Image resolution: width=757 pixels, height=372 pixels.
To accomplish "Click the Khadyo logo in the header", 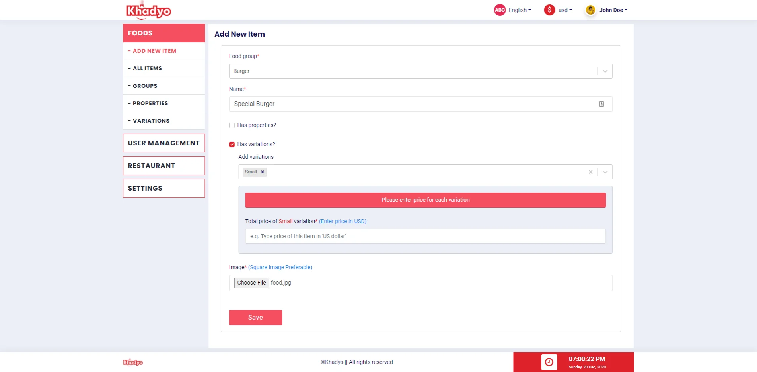I will 149,11.
